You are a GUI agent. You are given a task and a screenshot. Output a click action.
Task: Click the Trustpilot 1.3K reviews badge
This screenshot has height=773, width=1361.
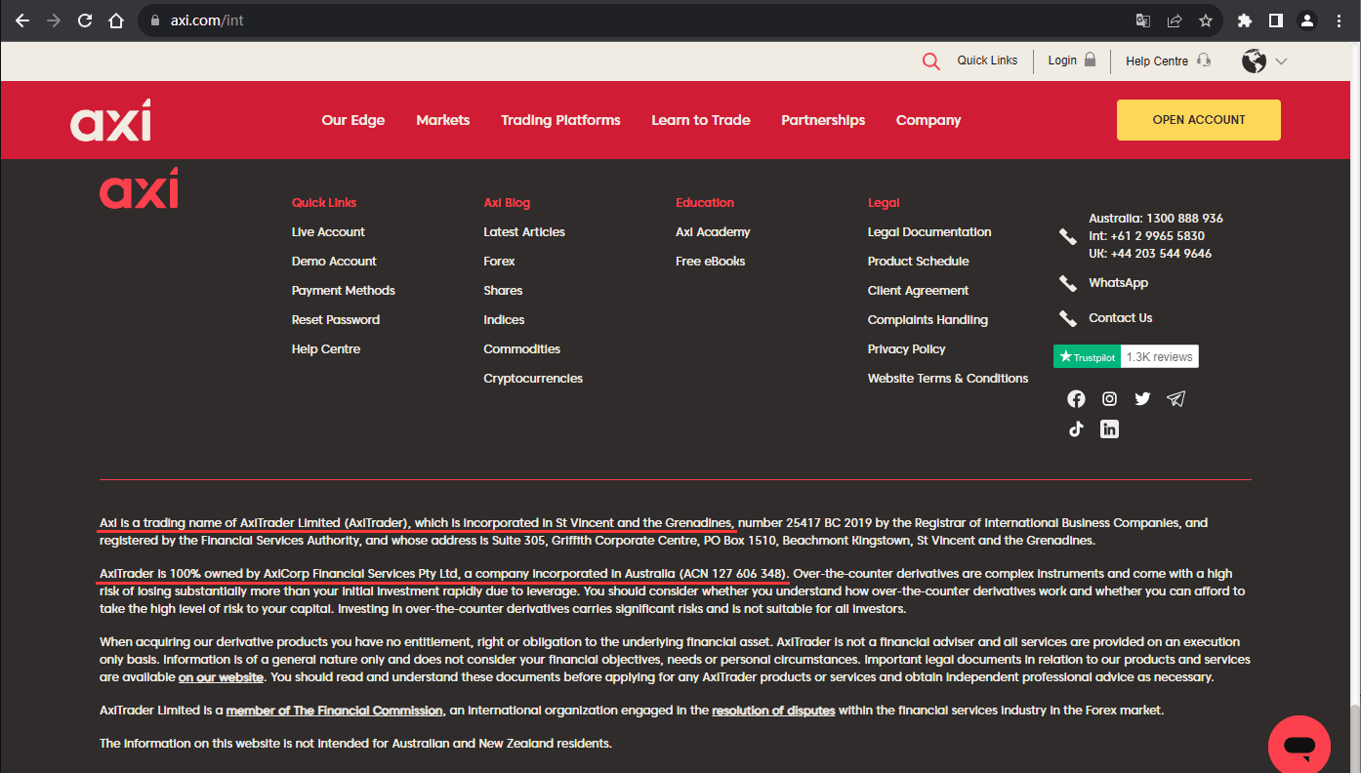click(1126, 356)
